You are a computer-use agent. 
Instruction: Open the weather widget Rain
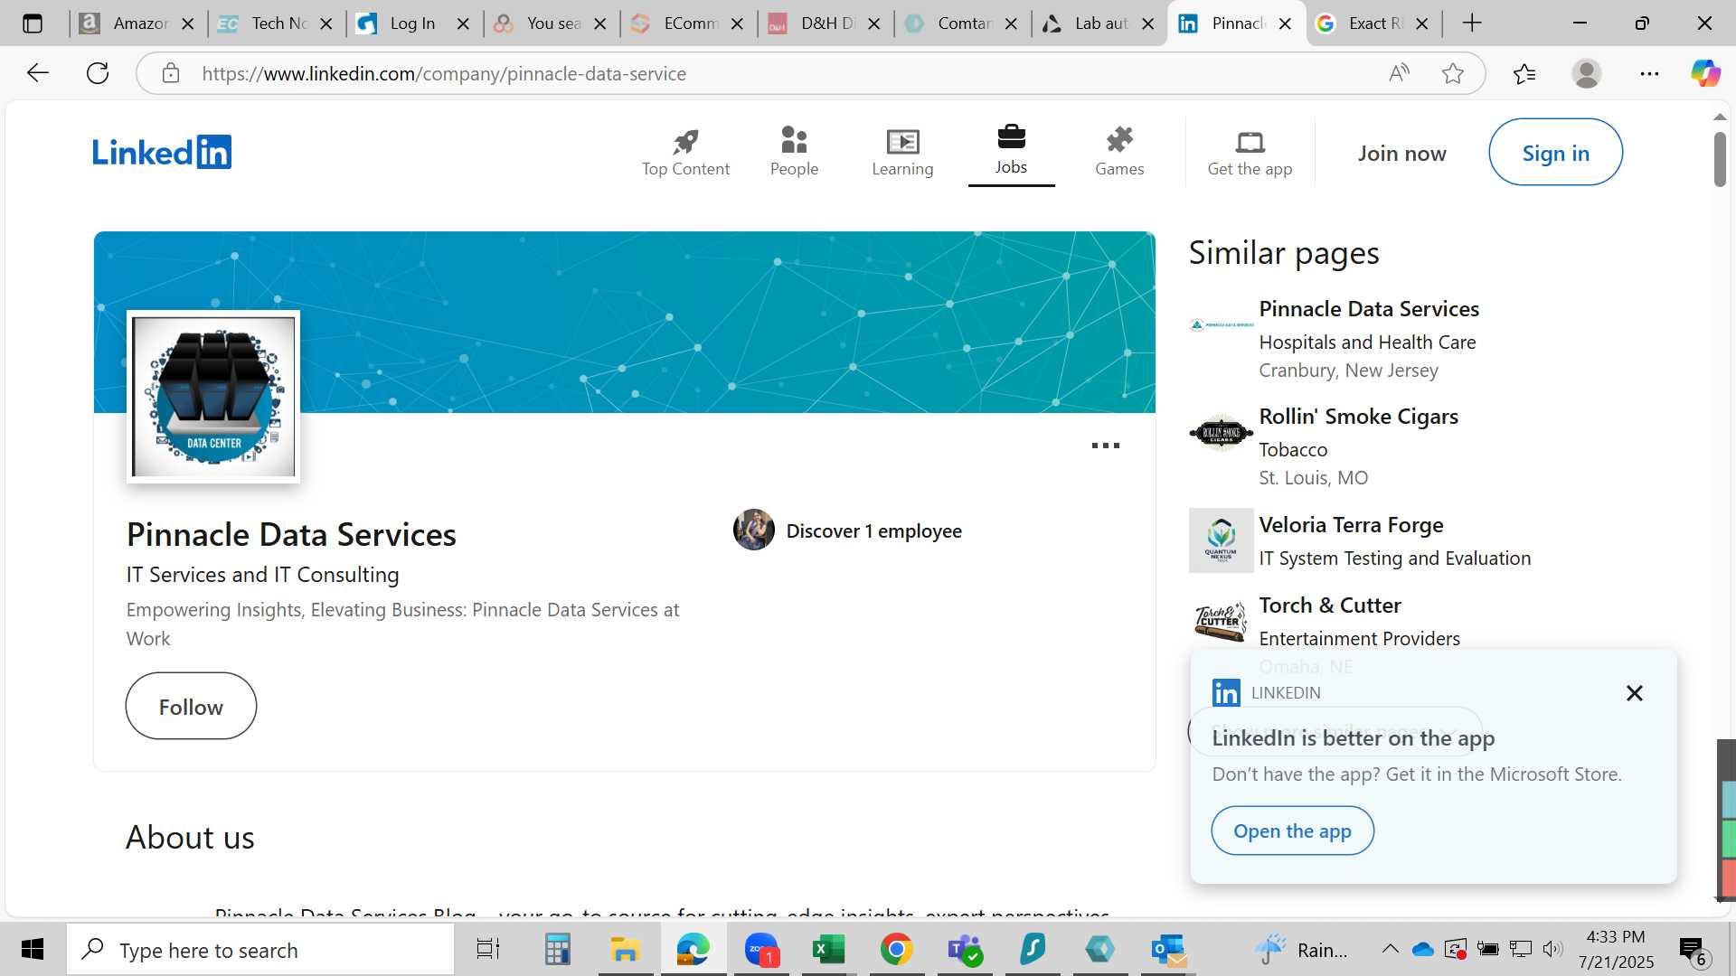pyautogui.click(x=1300, y=949)
